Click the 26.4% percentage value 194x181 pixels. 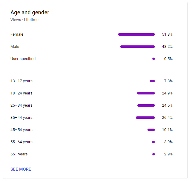point(167,118)
